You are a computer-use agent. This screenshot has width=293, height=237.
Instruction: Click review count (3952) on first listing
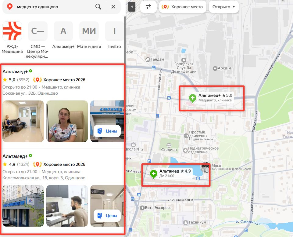click(x=23, y=80)
